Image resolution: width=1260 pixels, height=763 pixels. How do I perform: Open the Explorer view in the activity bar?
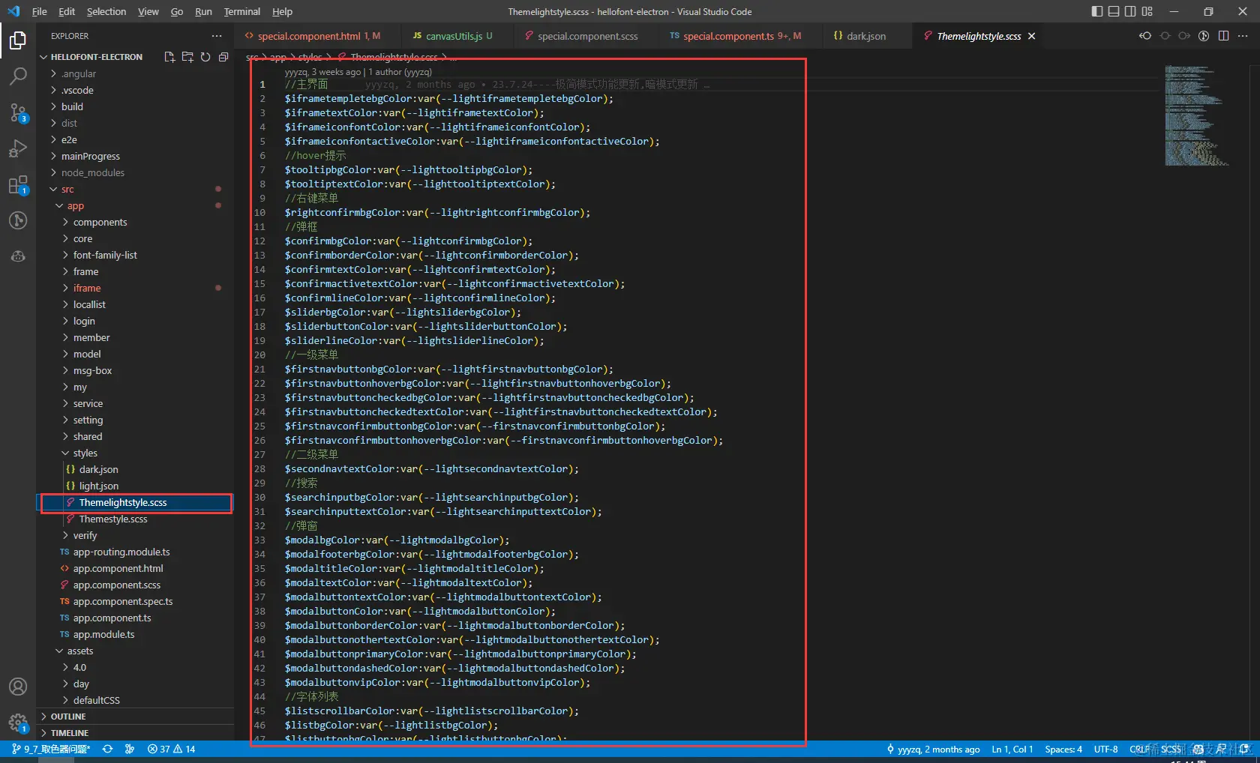click(x=18, y=40)
